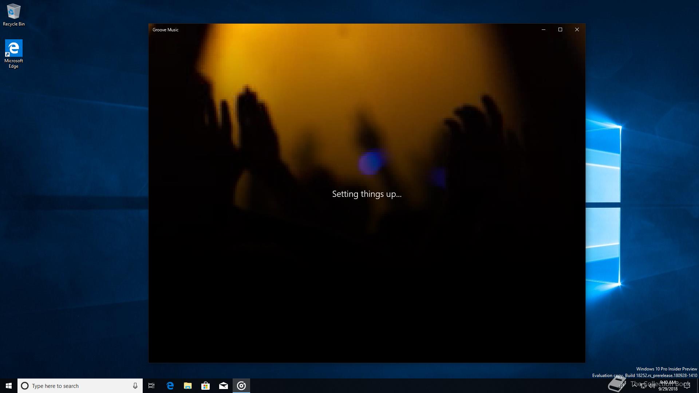Viewport: 699px width, 393px height.
Task: Click the 'Setting things up...' text
Action: (367, 194)
